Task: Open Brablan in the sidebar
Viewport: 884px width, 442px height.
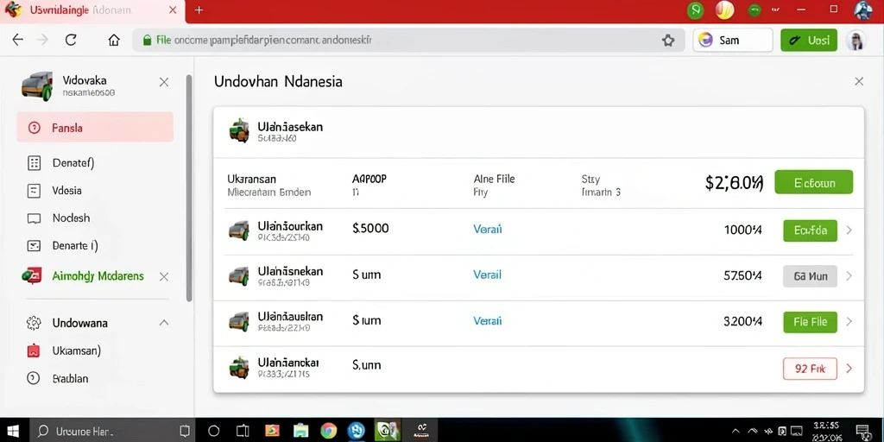Action: 71,379
